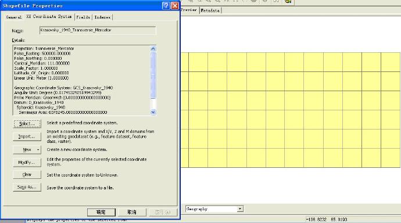
Task: Click the Import button
Action: tap(27, 136)
